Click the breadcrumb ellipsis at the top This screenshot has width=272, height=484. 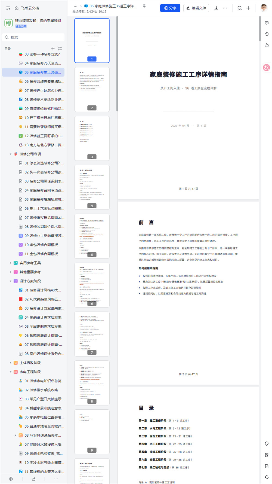(76, 6)
